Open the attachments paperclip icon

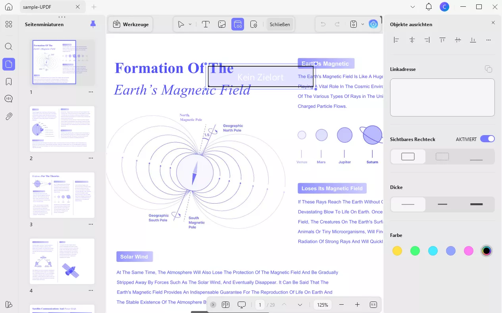pos(9,116)
